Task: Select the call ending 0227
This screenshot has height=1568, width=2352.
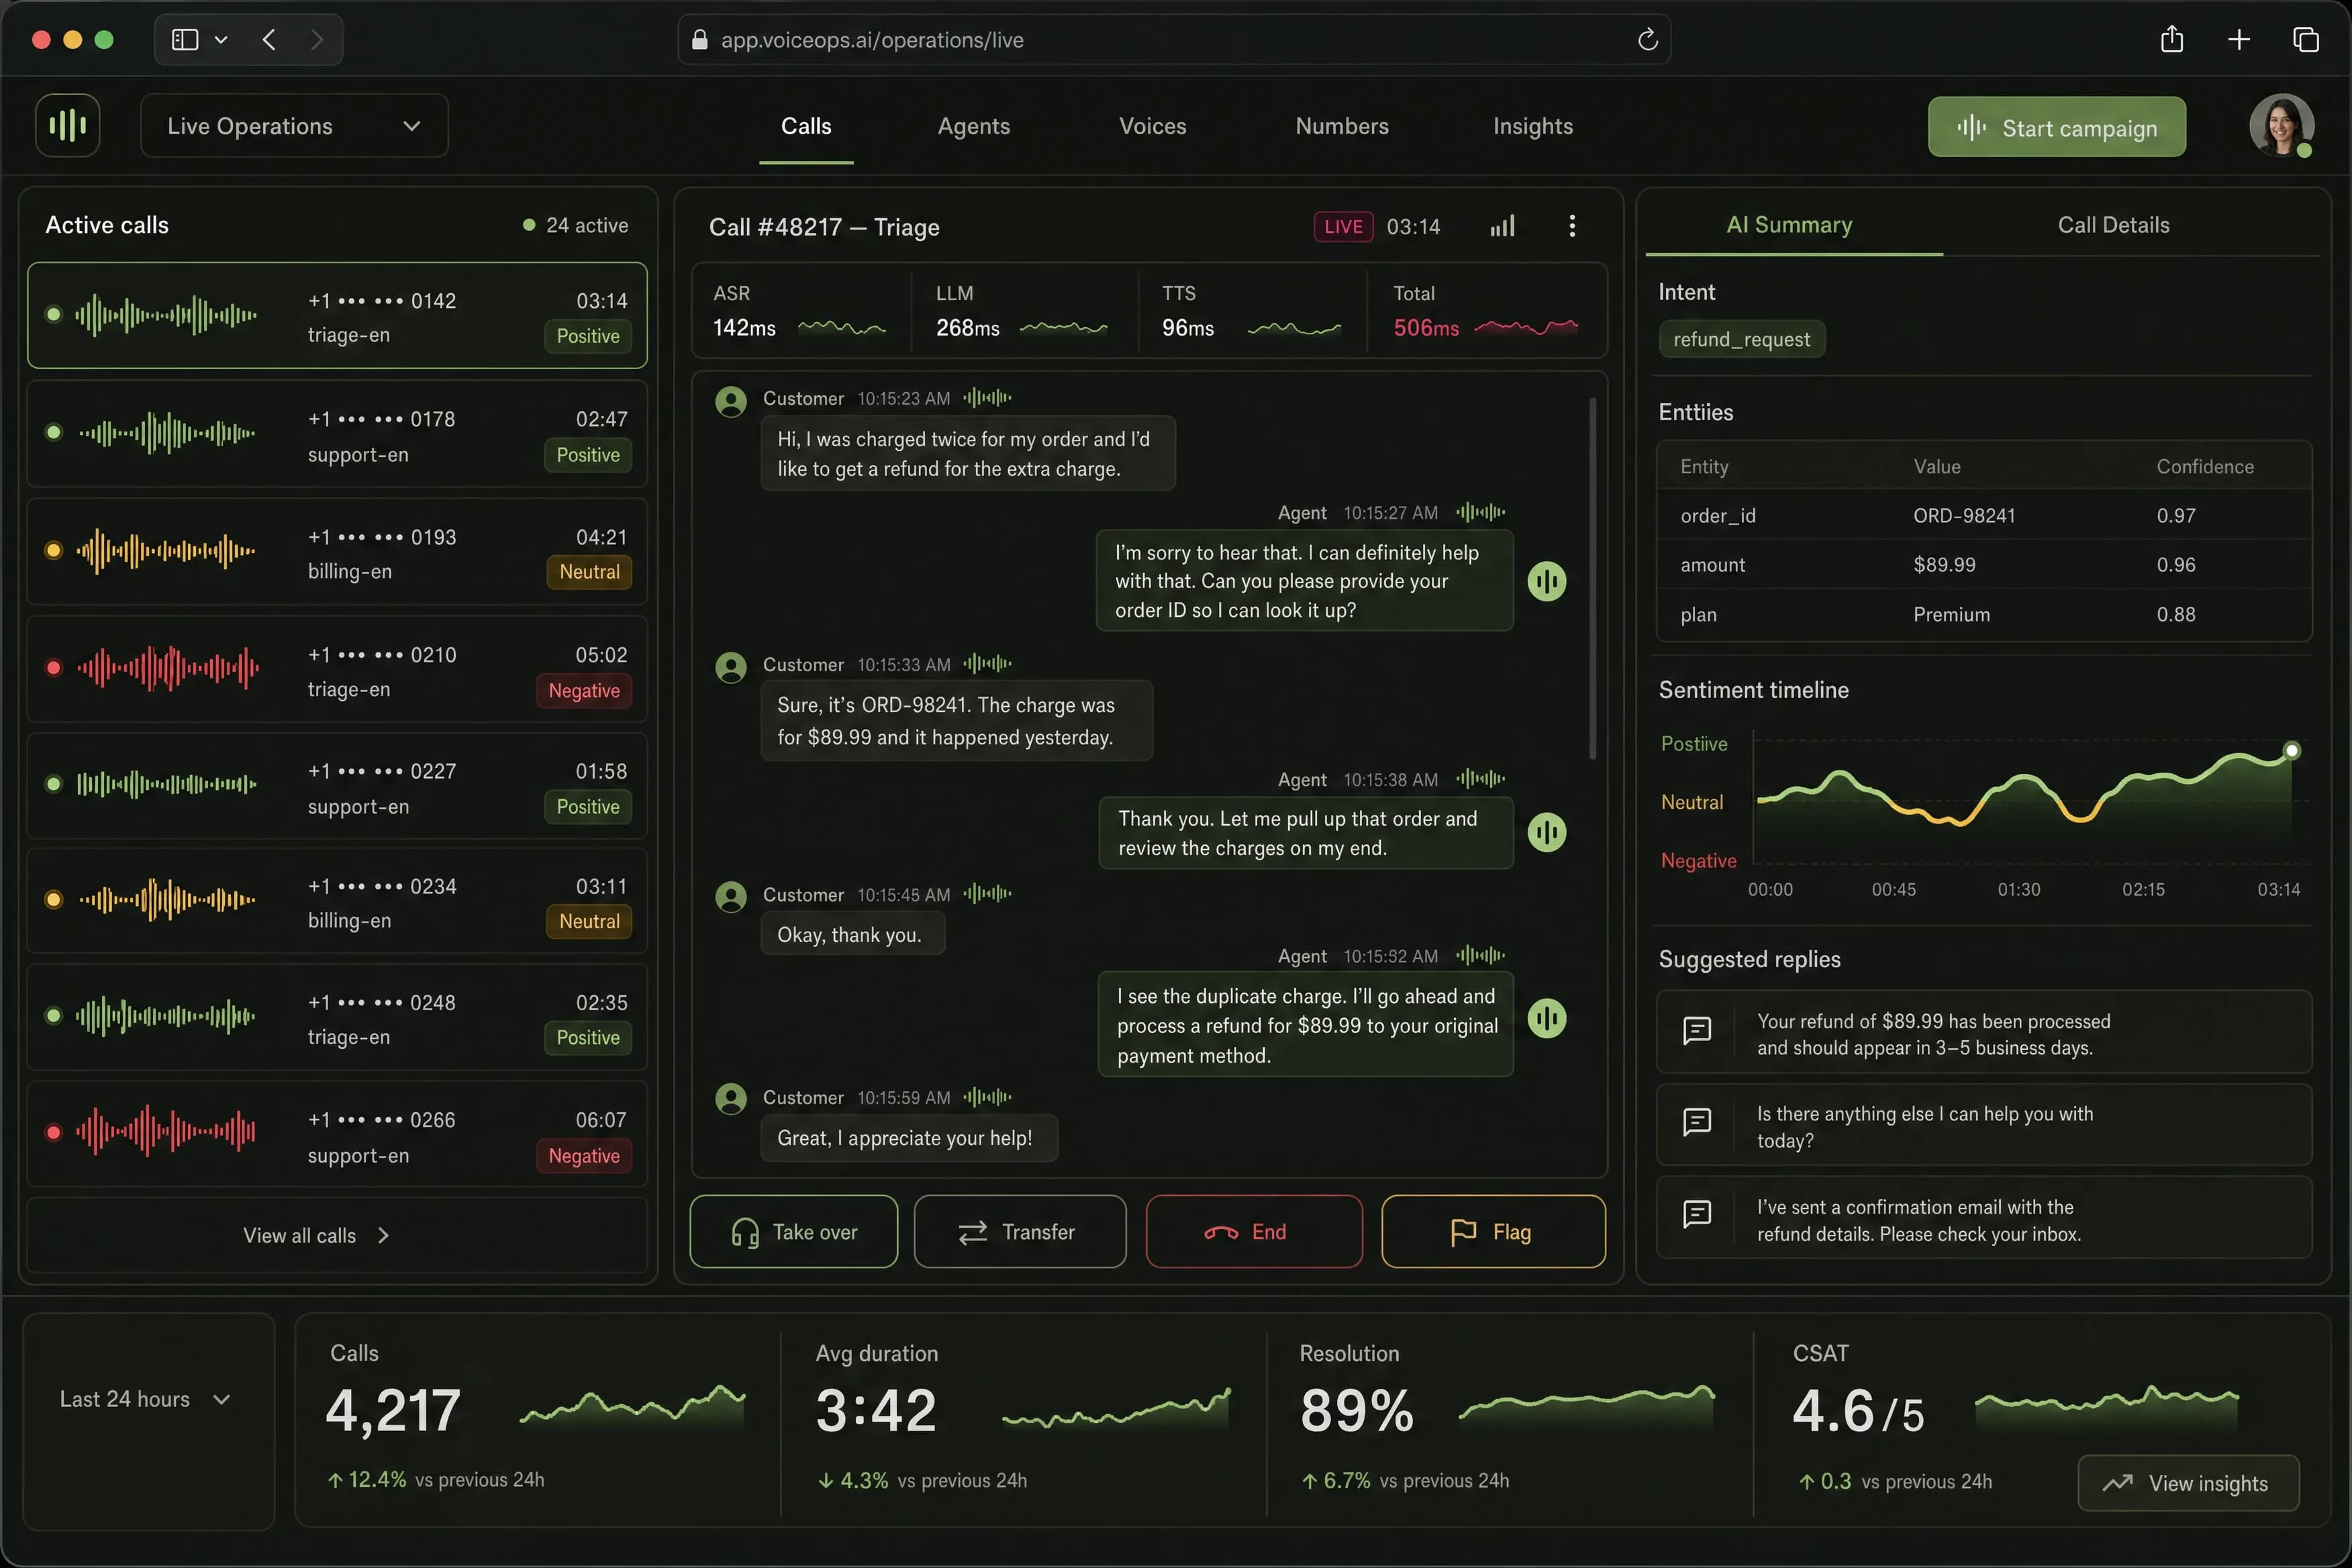Action: [337, 787]
